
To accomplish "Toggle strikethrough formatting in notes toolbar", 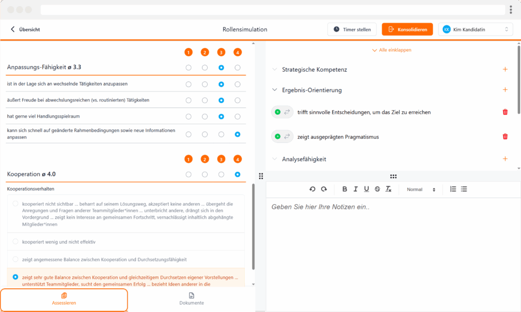I will tap(377, 189).
